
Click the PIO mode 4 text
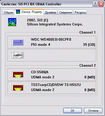point(40,45)
